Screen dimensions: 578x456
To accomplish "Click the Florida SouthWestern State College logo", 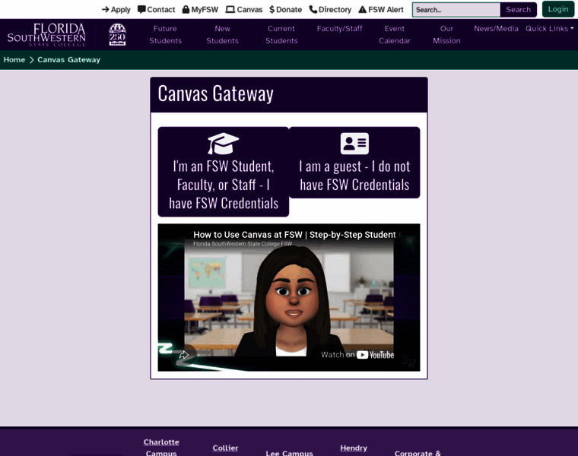I will (x=46, y=35).
